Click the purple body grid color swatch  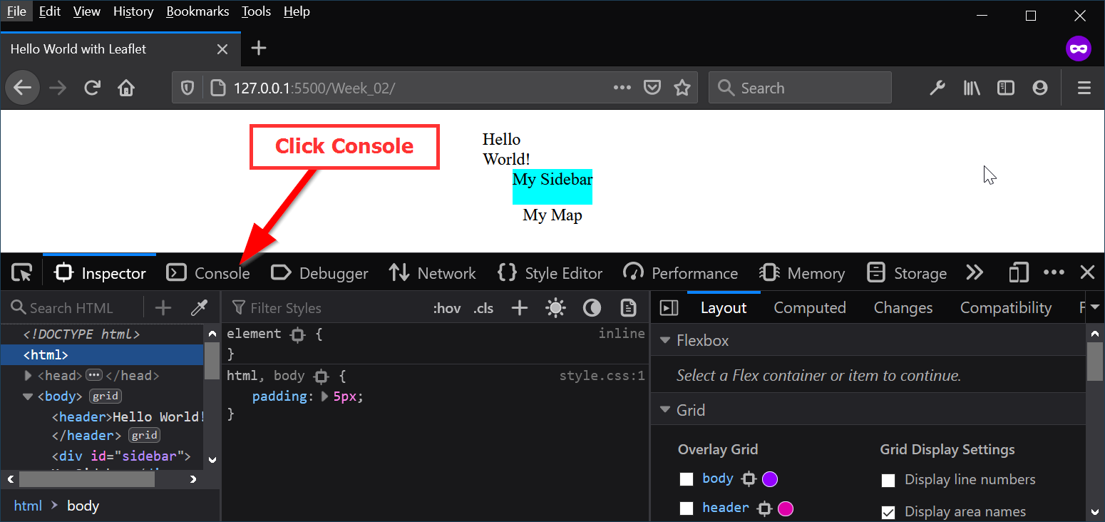coord(770,479)
